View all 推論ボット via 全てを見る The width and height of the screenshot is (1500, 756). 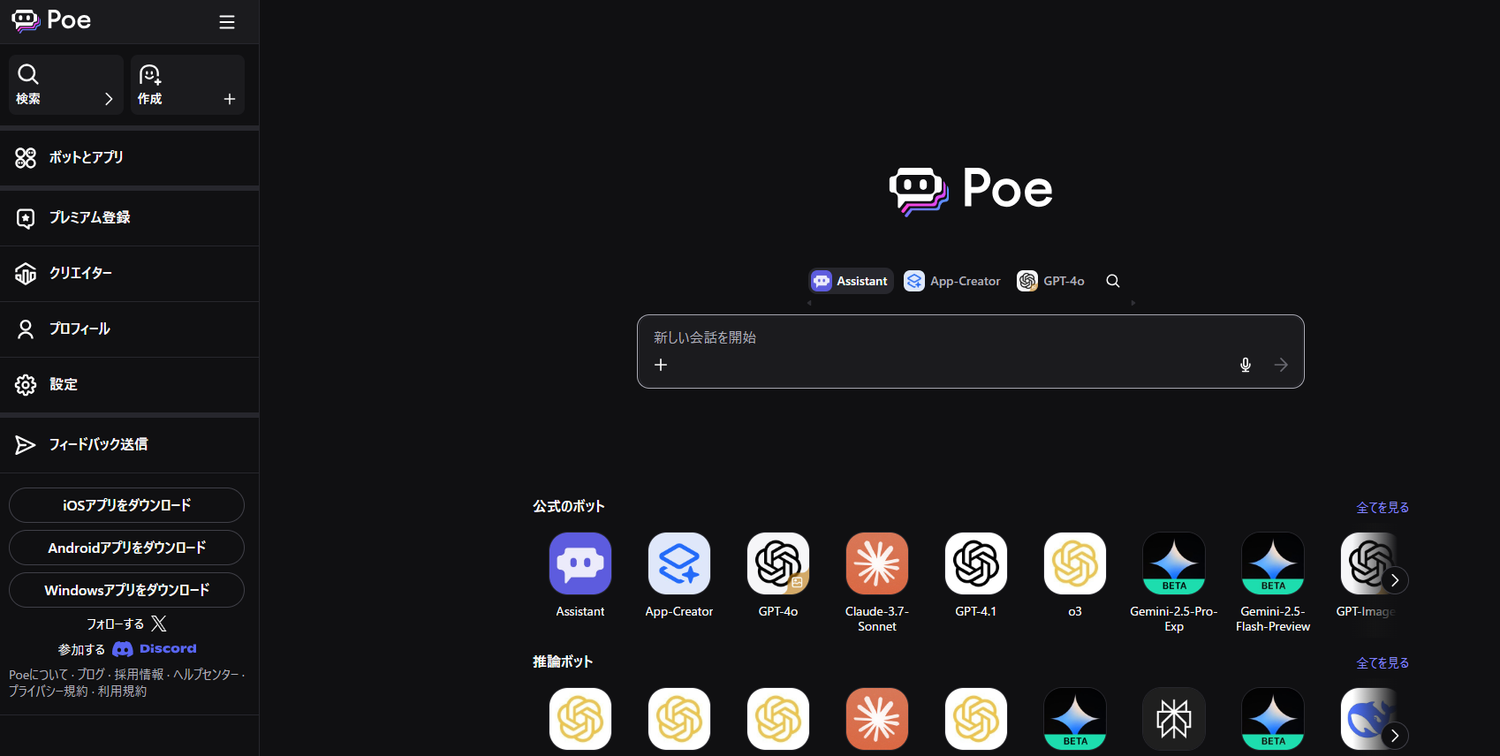[x=1383, y=662]
